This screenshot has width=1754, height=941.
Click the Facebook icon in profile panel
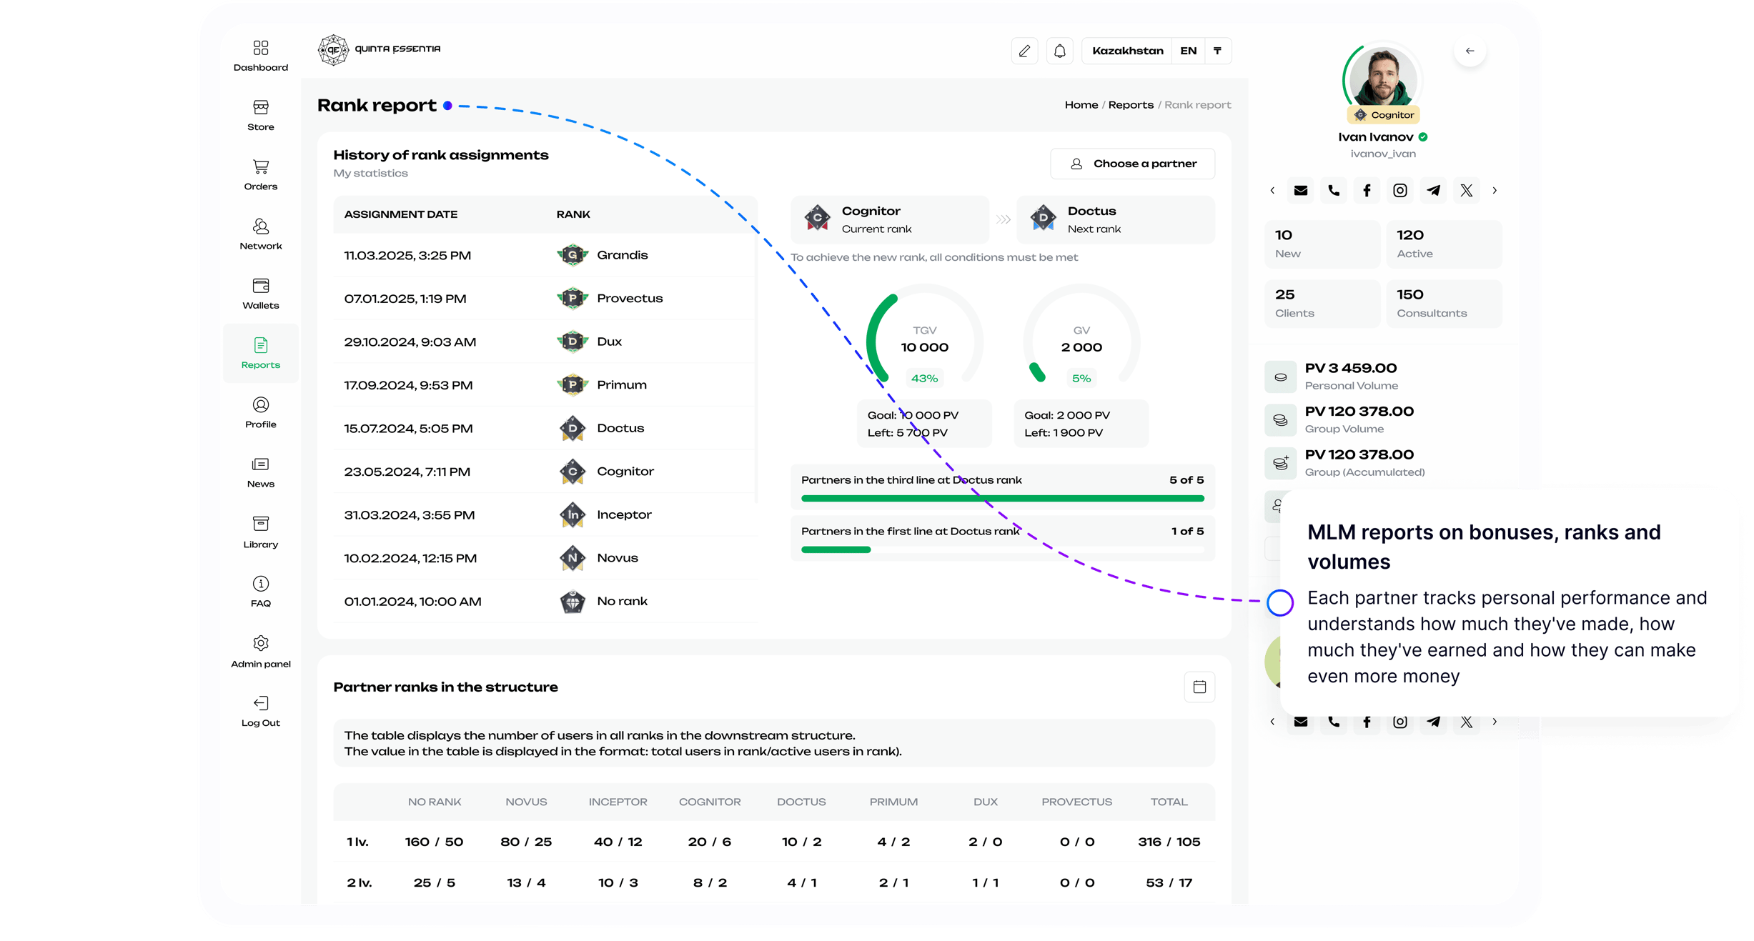(1367, 191)
